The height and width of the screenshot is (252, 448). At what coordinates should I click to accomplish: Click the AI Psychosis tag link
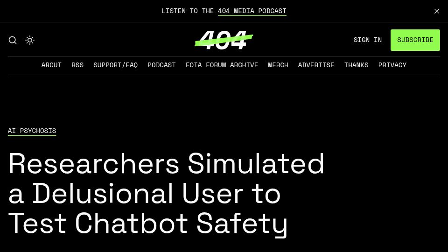coord(32,131)
